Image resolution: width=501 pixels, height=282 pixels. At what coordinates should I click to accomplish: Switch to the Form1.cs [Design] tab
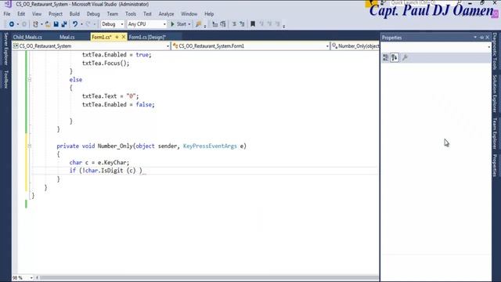point(147,37)
